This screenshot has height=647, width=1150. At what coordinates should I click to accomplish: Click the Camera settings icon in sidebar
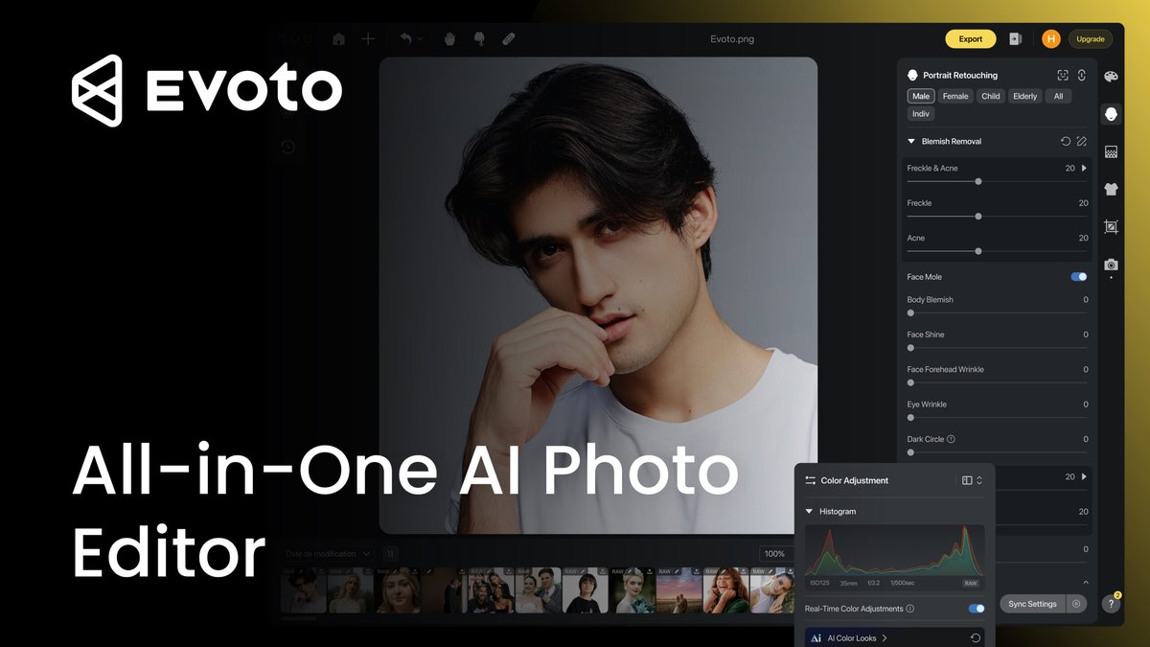click(x=1110, y=265)
